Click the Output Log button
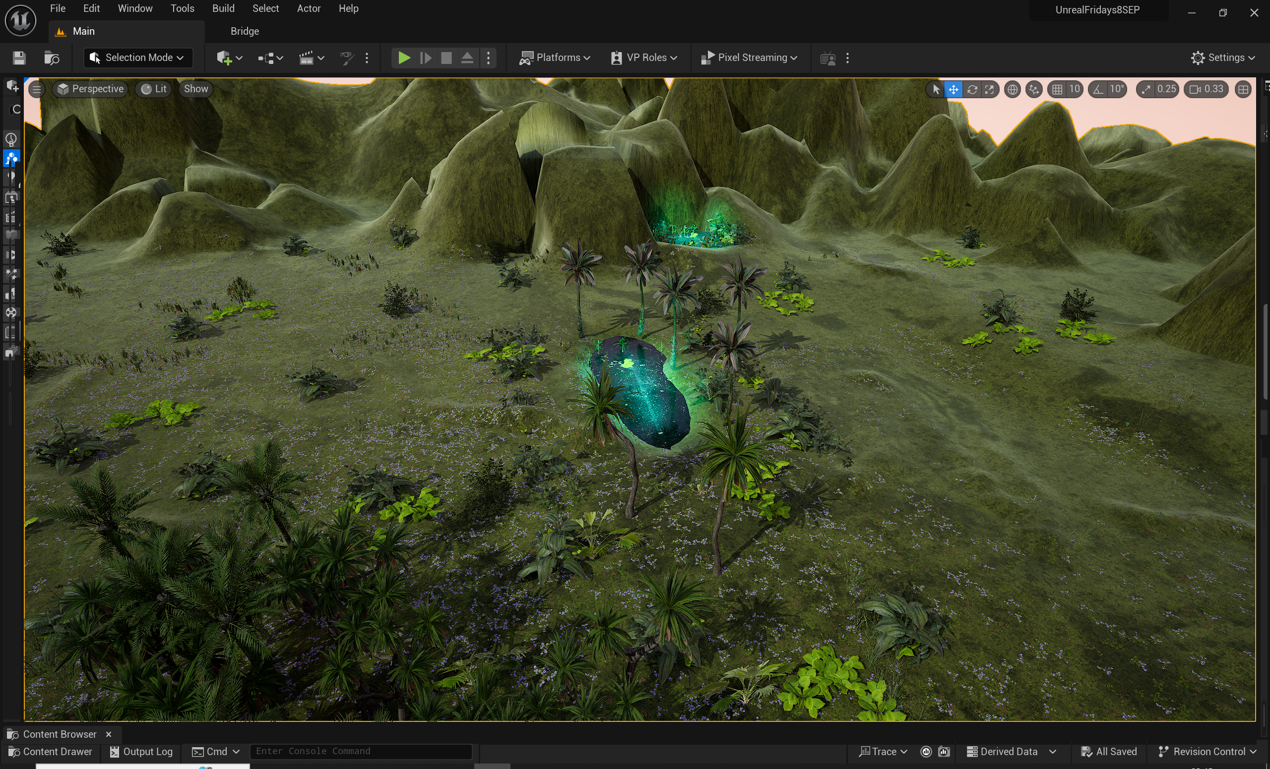Image resolution: width=1270 pixels, height=769 pixels. (x=141, y=752)
